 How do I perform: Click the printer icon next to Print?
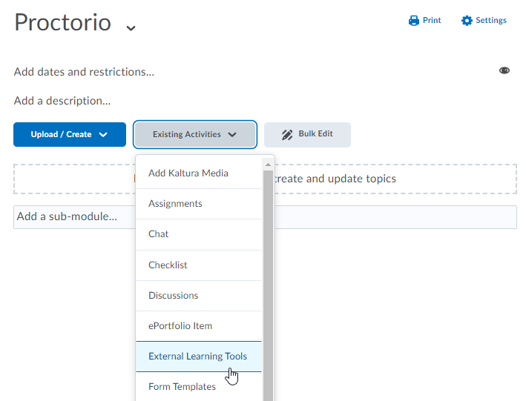(414, 21)
